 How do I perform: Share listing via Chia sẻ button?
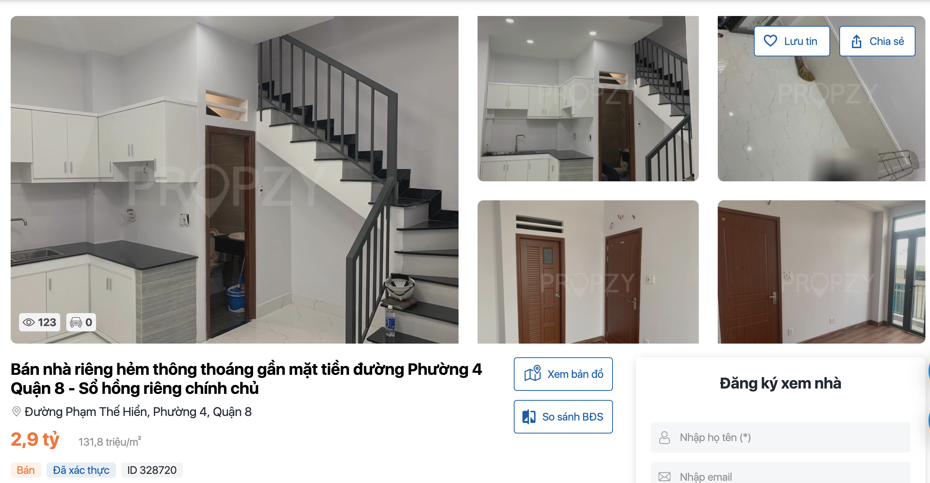[877, 41]
